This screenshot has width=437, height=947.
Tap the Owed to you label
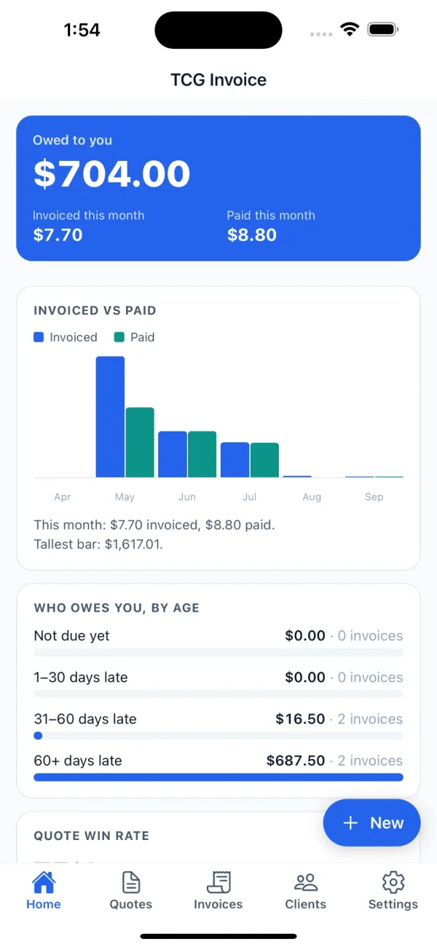[x=72, y=140]
